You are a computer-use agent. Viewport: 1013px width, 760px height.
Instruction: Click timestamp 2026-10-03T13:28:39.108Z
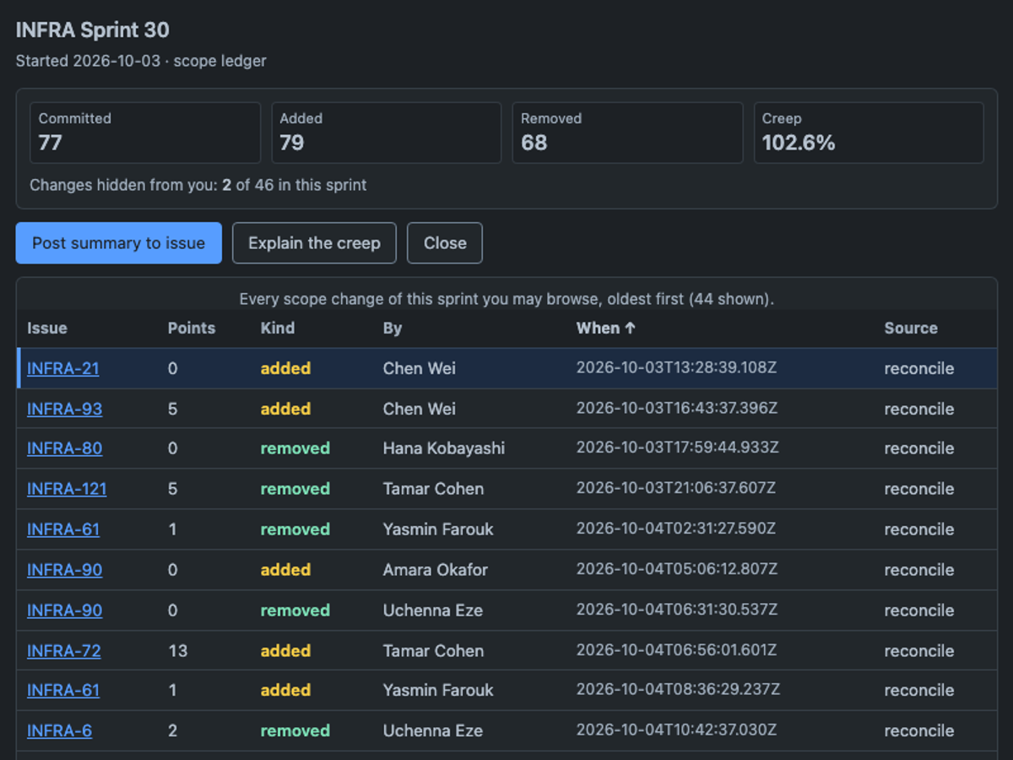pyautogui.click(x=676, y=368)
